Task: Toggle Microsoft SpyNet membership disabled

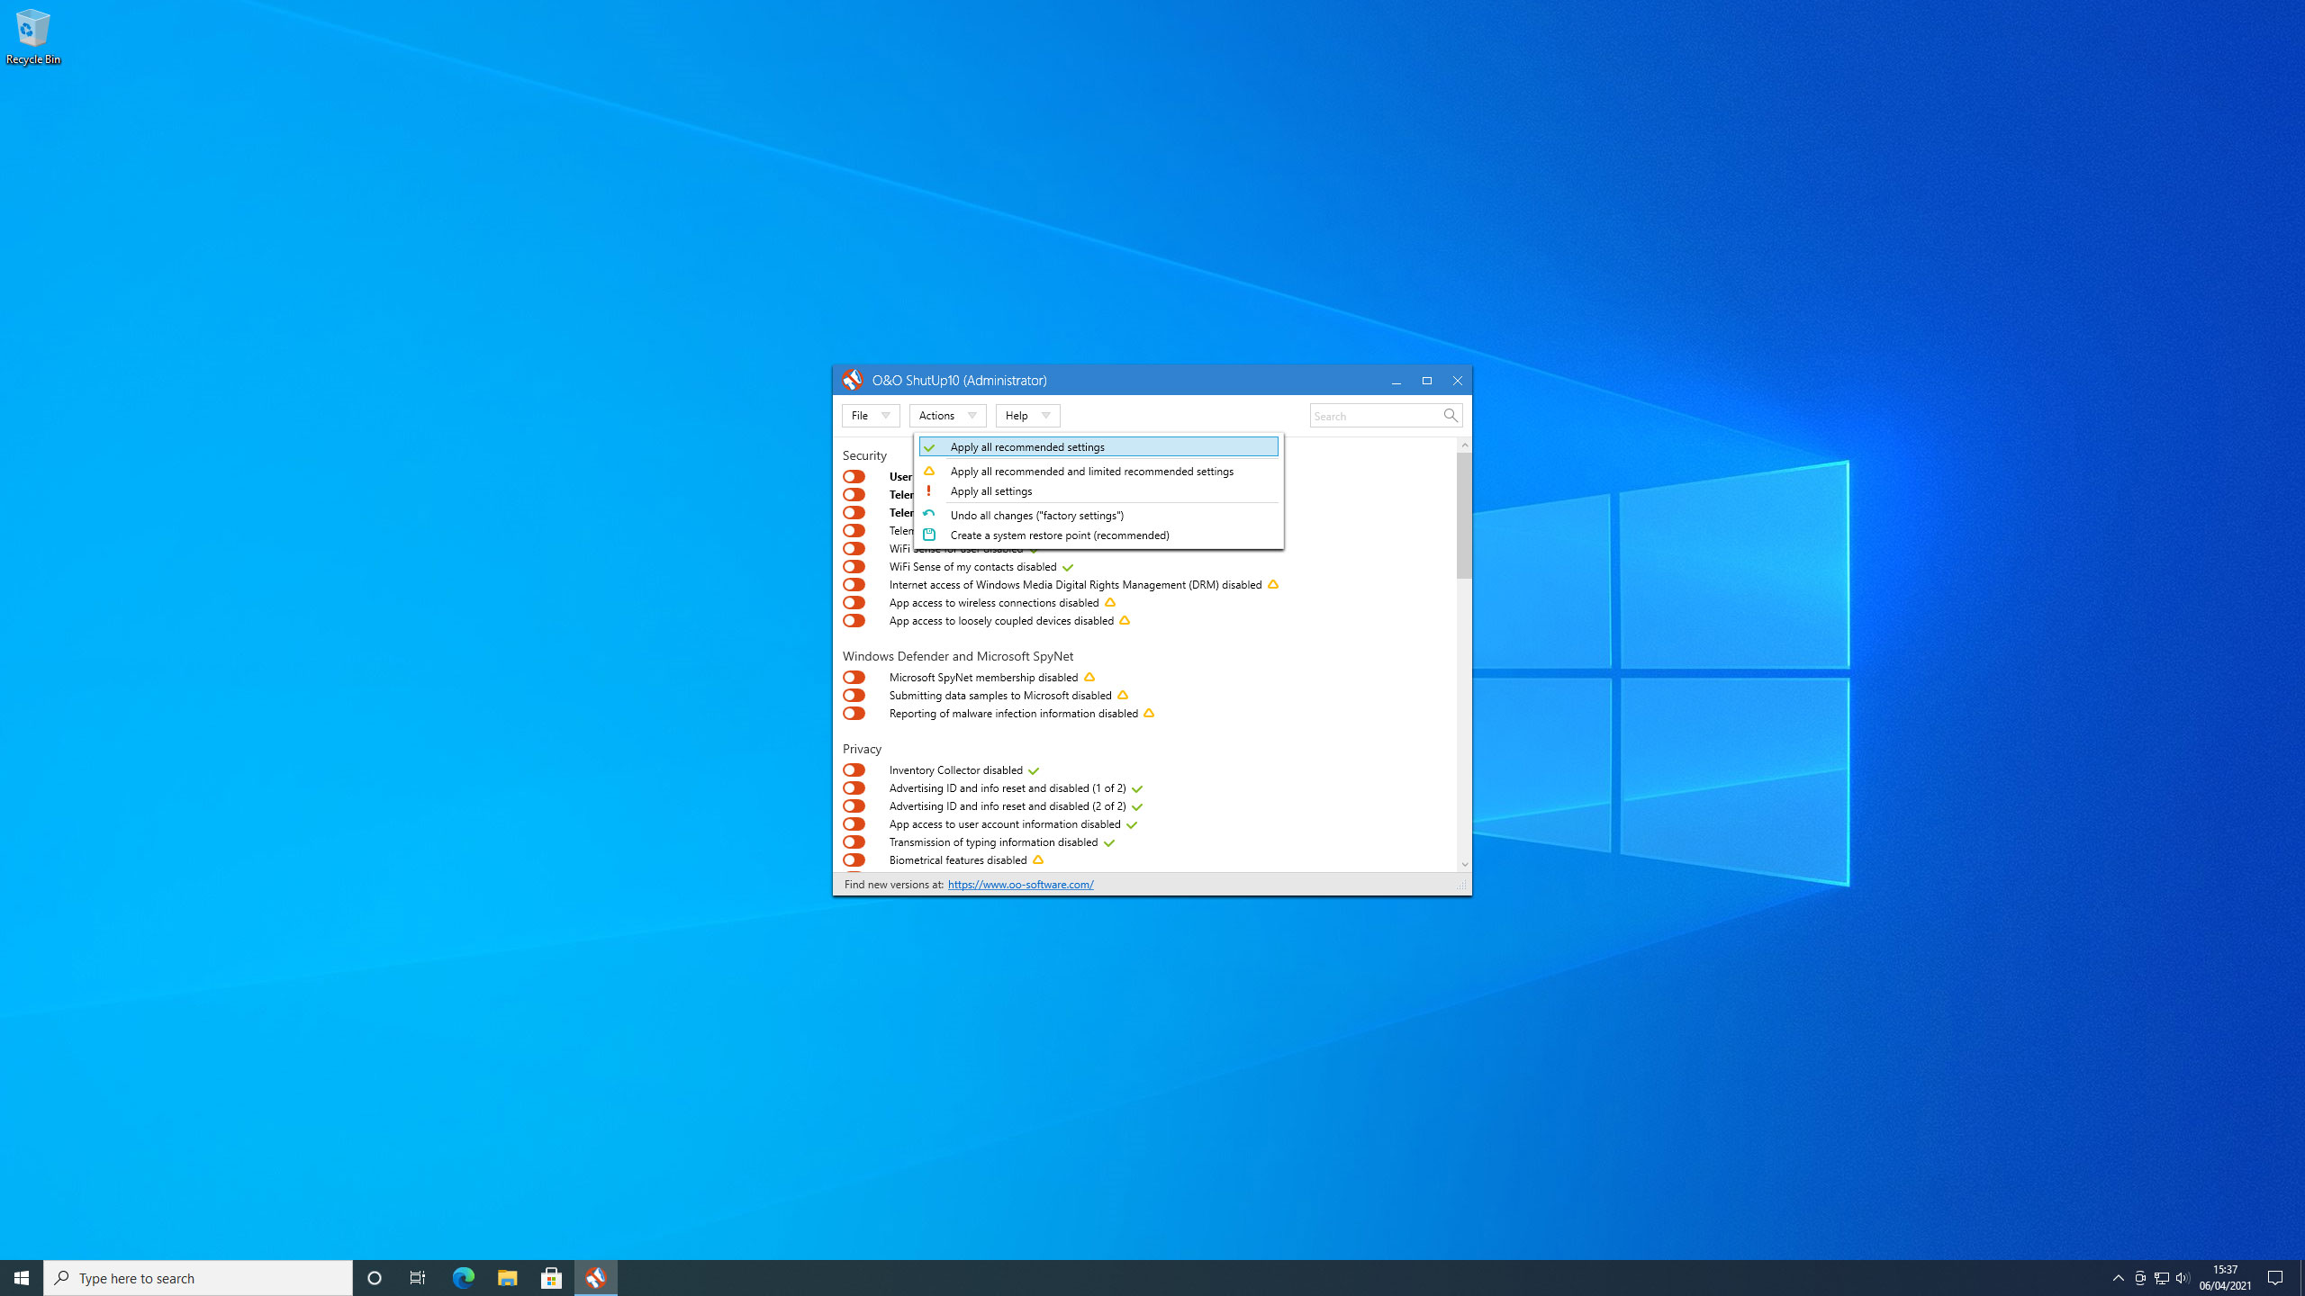Action: click(x=854, y=678)
